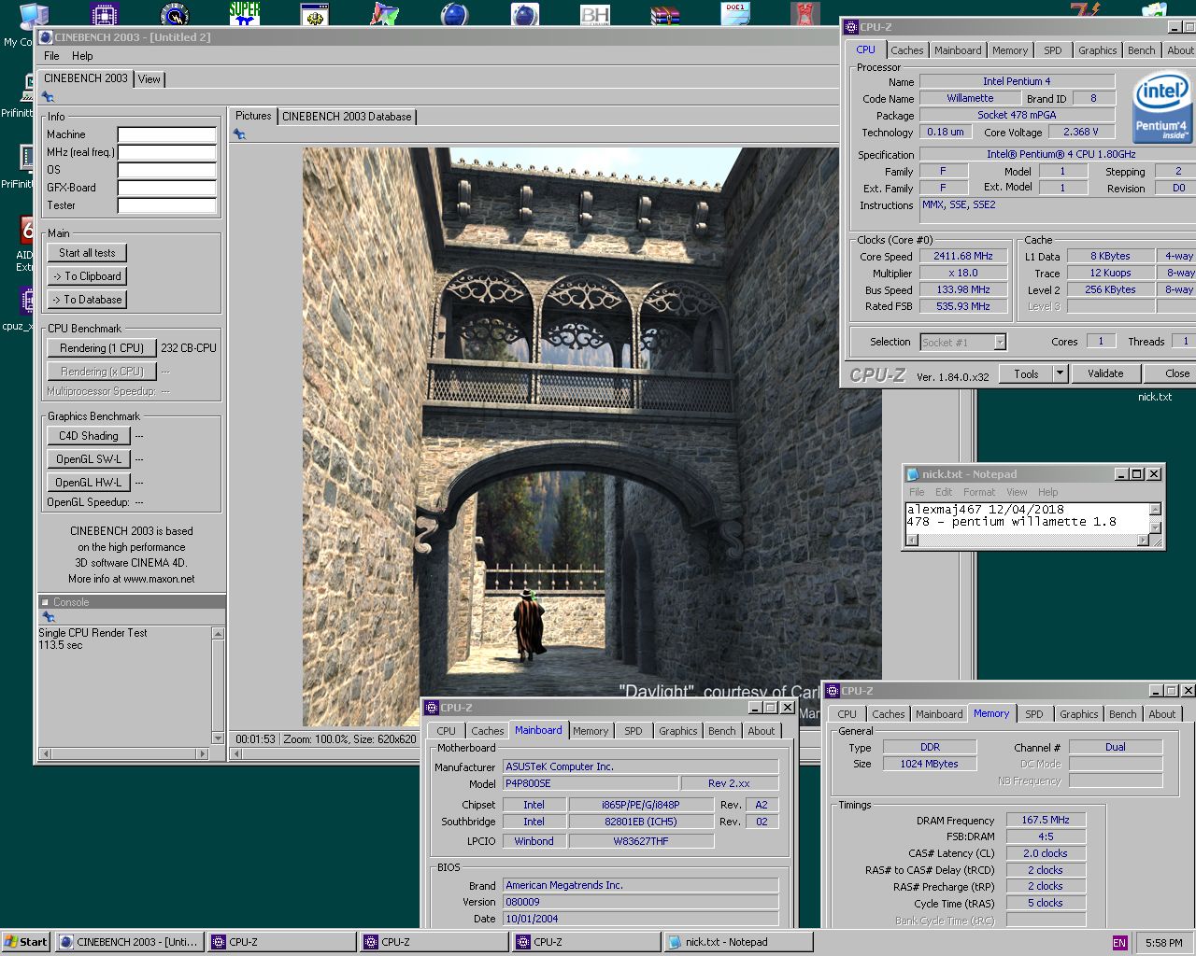This screenshot has height=956, width=1196.
Task: Click the Console horizontal scrollbar right arrow
Action: pos(203,753)
